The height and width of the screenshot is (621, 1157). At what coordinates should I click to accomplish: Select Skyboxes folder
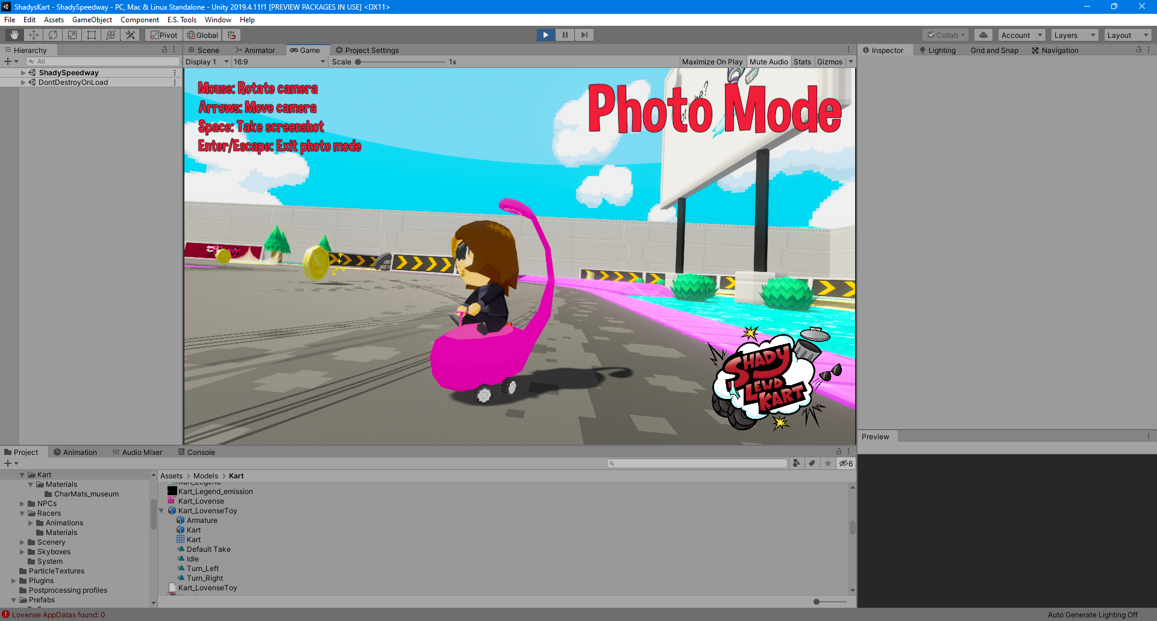tap(54, 552)
